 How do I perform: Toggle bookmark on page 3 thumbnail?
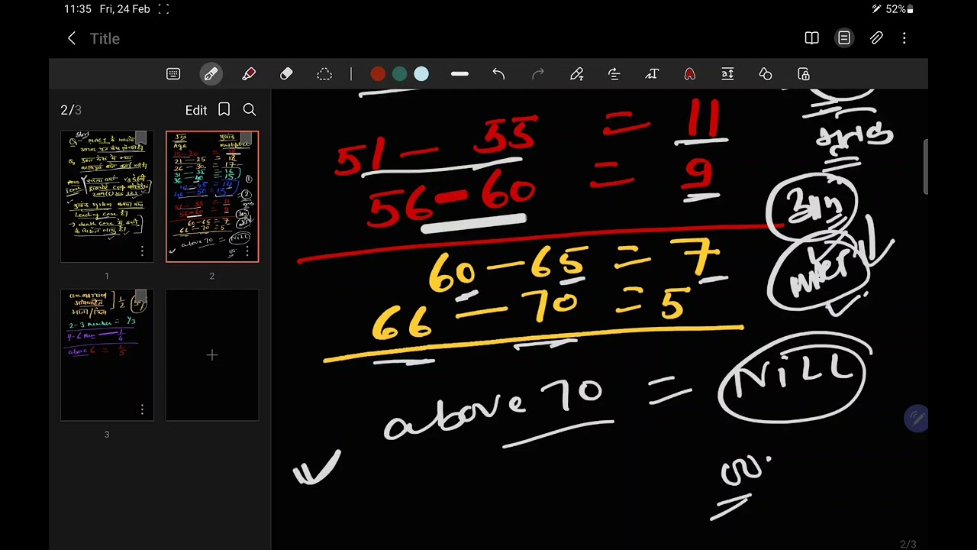click(140, 296)
